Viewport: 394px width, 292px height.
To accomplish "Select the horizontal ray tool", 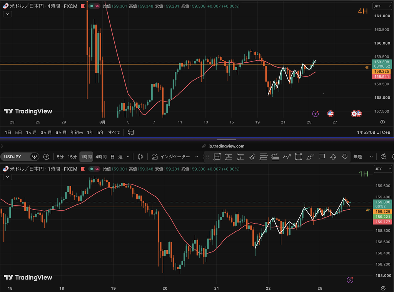I will click(275, 157).
